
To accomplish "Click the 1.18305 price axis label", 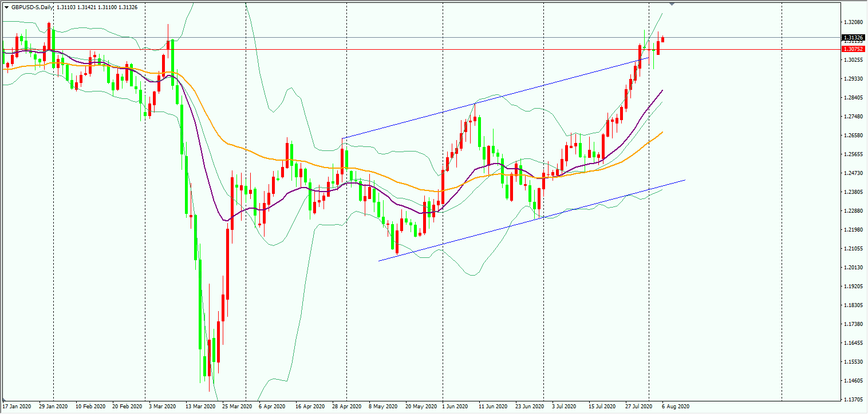I will [x=853, y=305].
